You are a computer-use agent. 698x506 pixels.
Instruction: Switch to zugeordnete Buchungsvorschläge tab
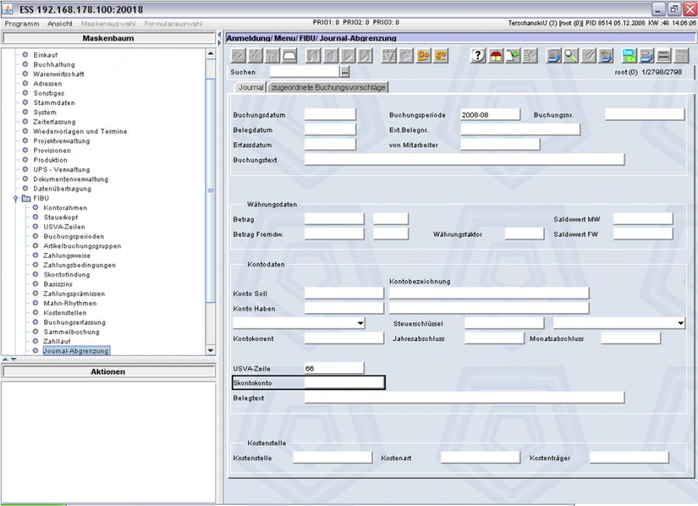[x=329, y=87]
